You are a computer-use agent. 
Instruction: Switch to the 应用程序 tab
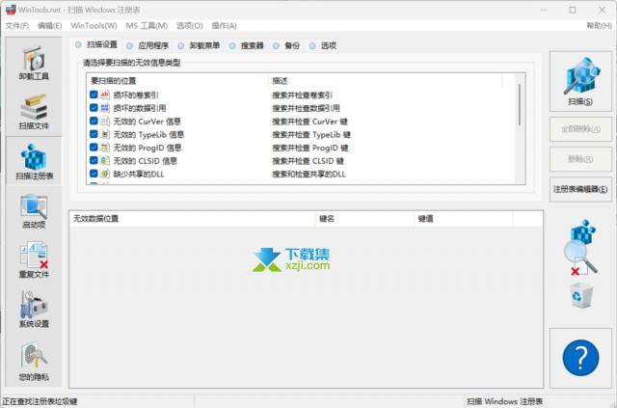coord(148,45)
